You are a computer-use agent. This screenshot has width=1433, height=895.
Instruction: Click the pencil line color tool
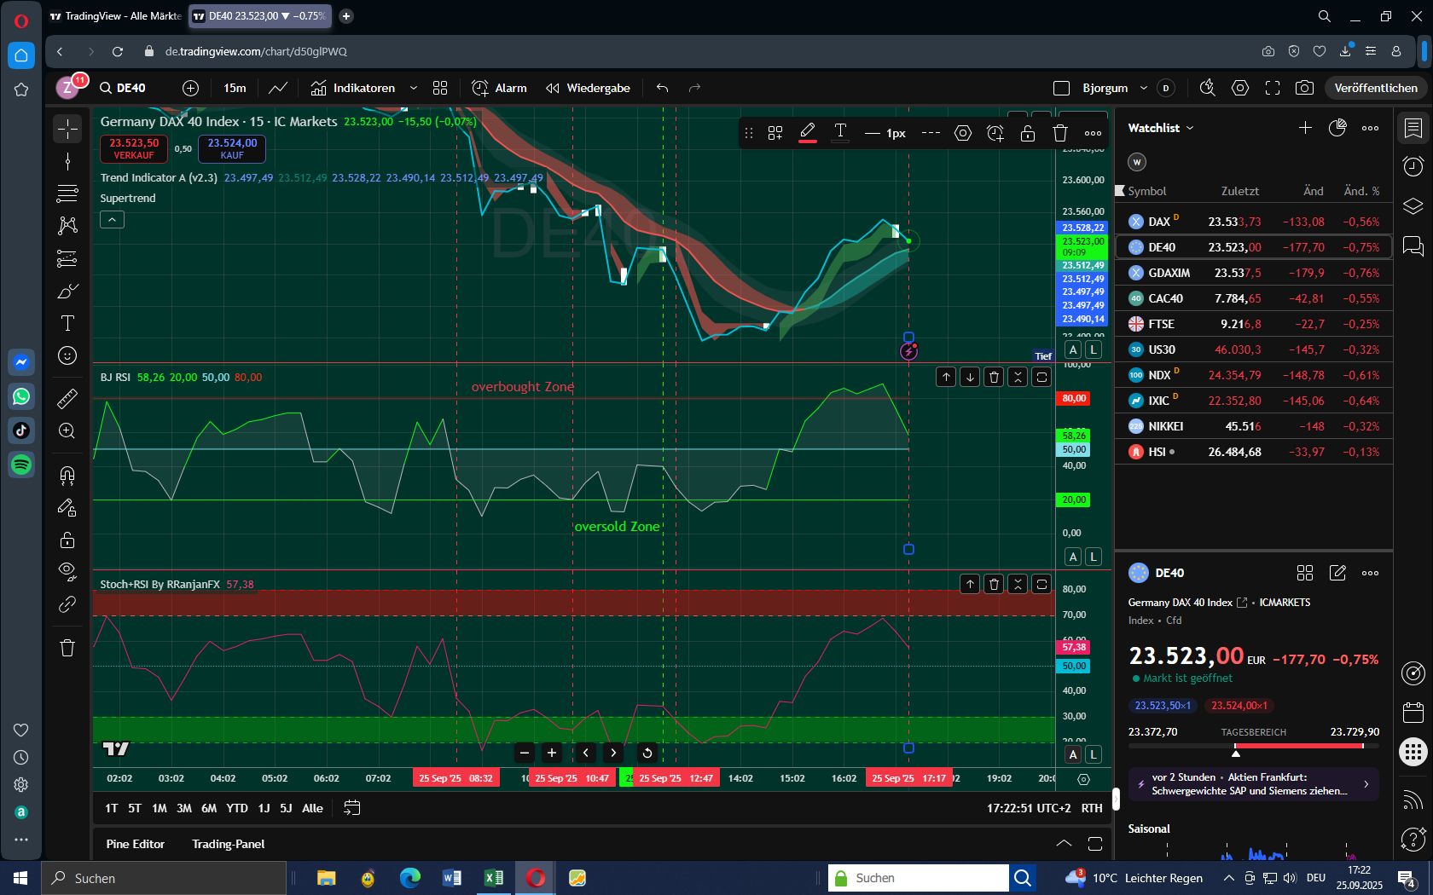click(807, 133)
